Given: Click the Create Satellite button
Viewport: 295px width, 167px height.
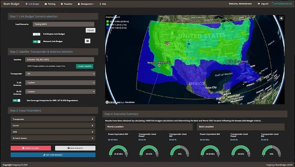Looking at the screenshot, I should pos(84,66).
